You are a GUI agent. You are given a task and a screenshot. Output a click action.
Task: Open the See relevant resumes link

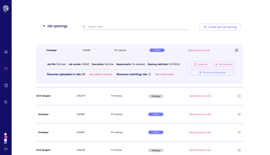[x=101, y=74]
